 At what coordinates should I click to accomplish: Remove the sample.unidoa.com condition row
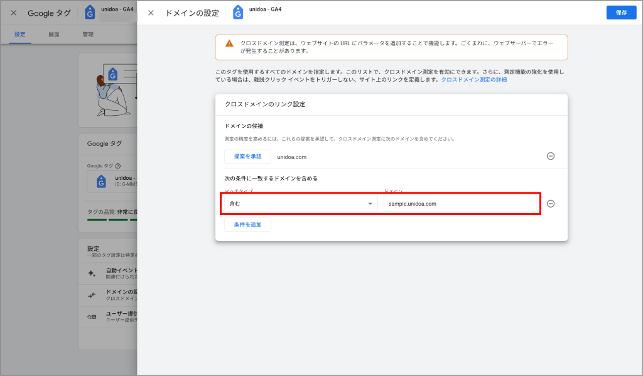pyautogui.click(x=551, y=204)
